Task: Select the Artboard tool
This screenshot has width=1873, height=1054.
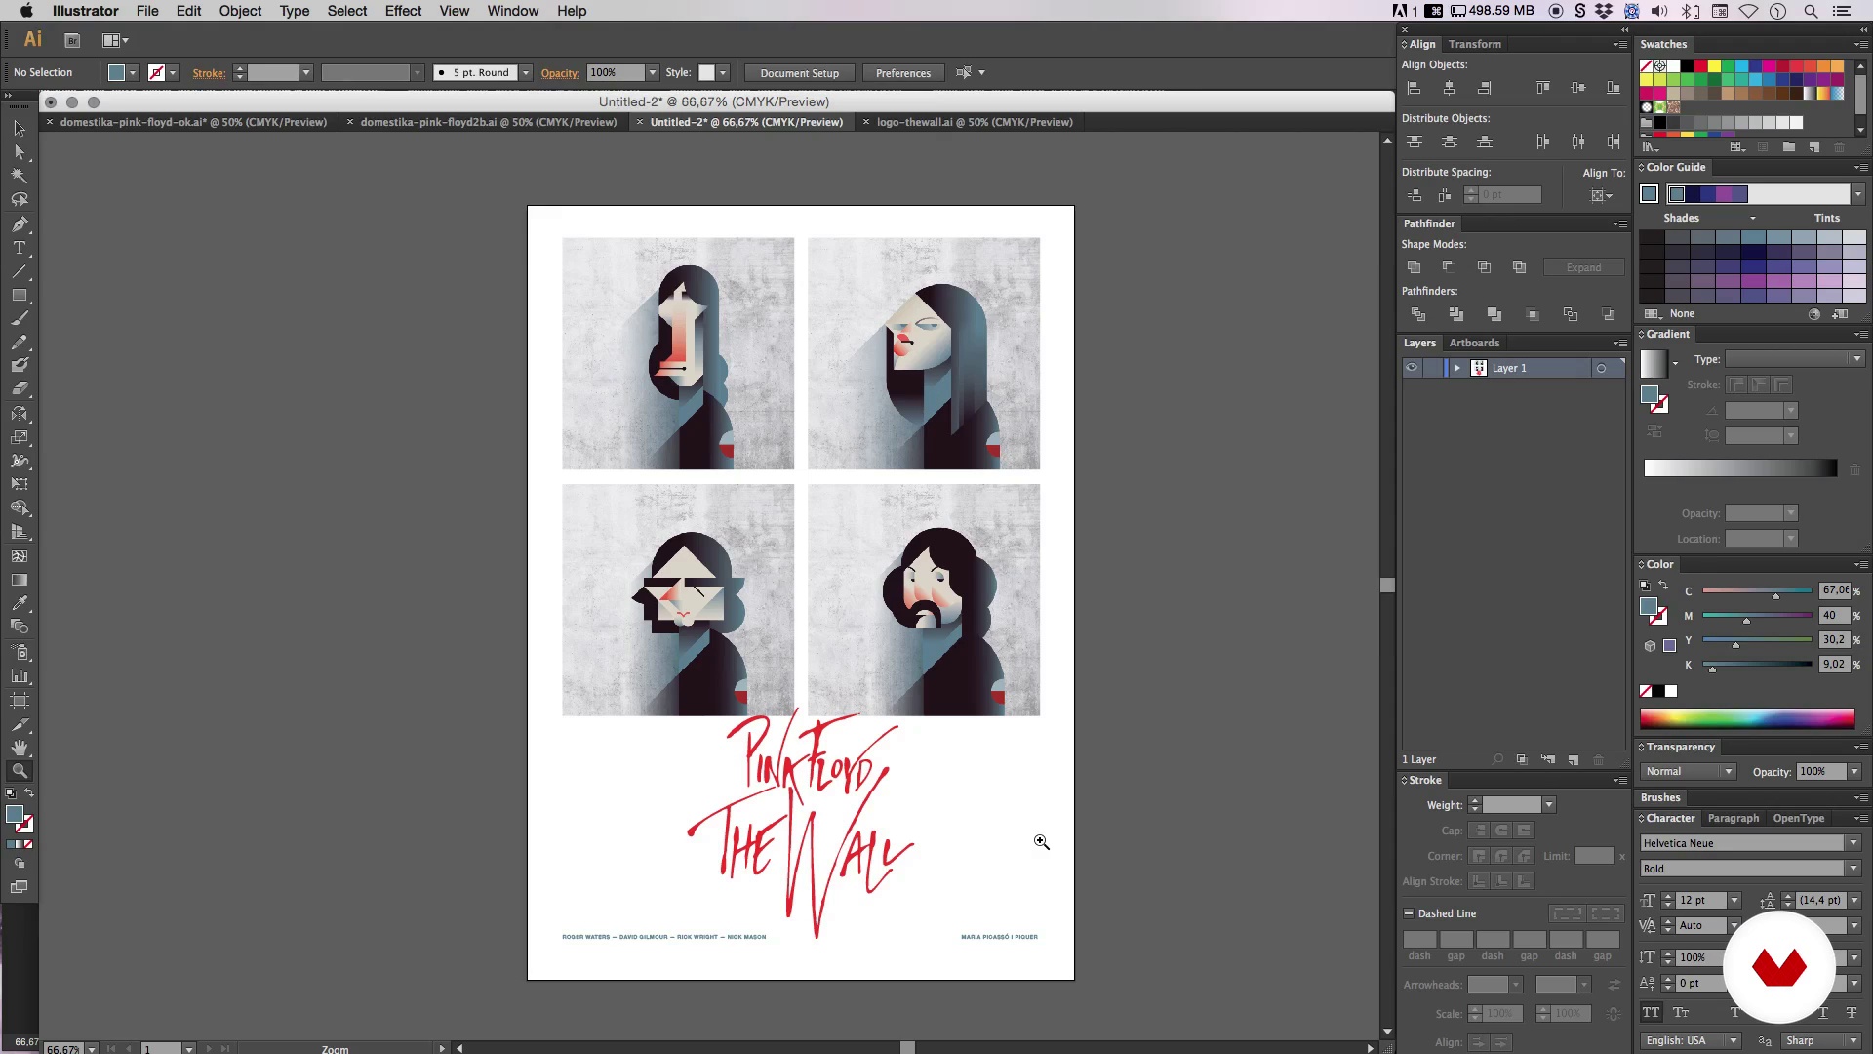Action: [19, 701]
